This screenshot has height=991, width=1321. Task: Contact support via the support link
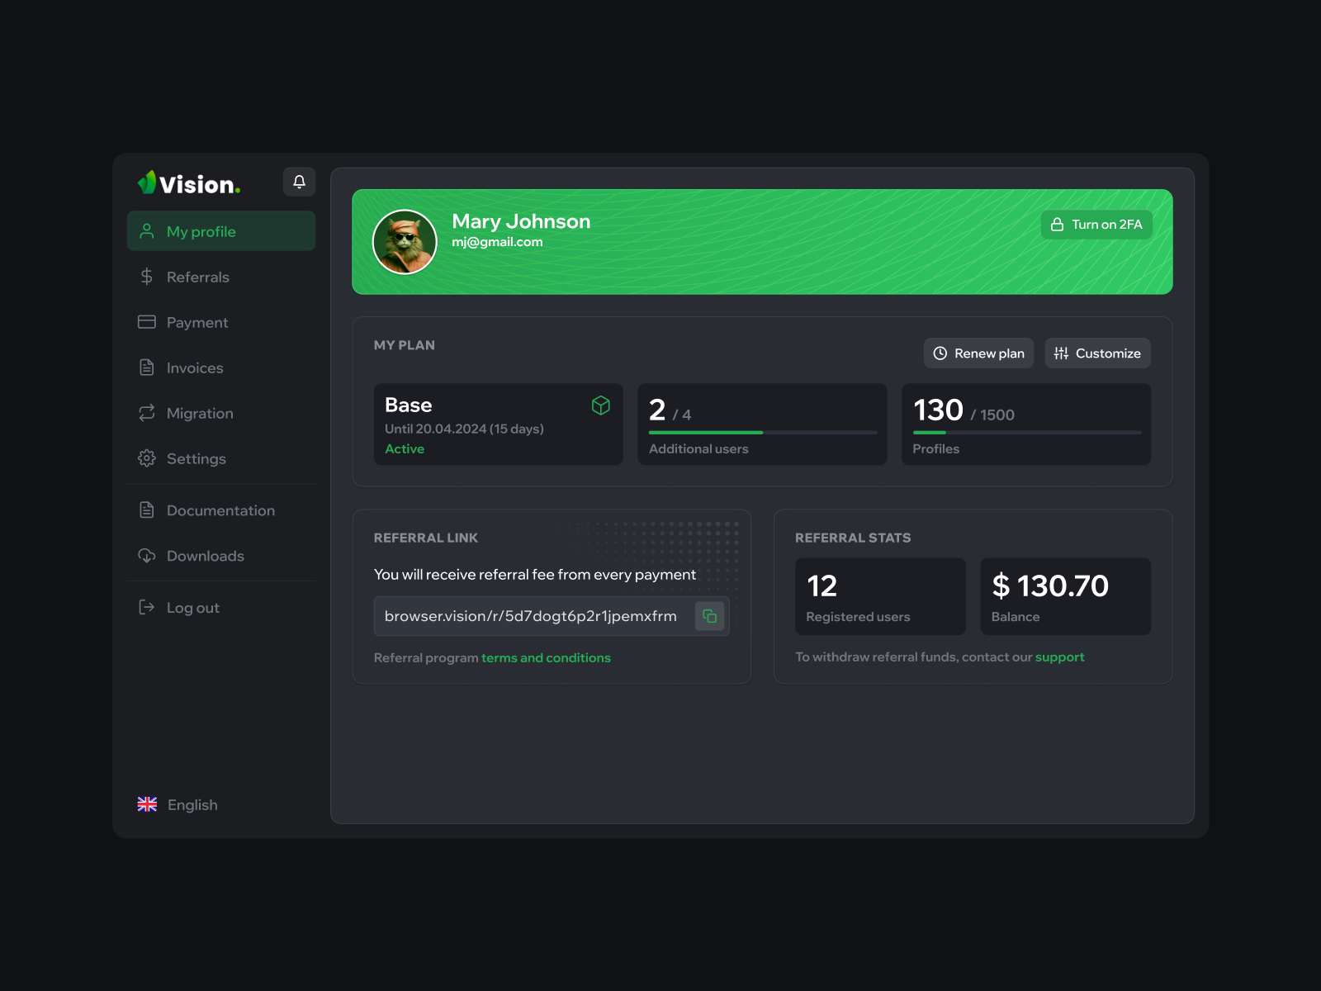pyautogui.click(x=1060, y=657)
